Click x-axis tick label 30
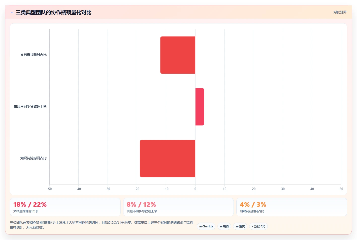Viewport: 357px width, 240px height. coord(283,189)
